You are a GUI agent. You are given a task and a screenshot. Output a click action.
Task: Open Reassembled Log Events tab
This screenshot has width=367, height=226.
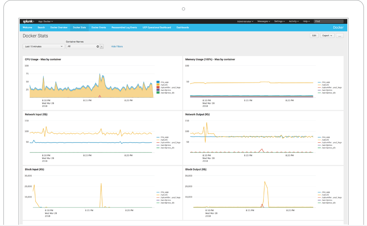point(124,27)
